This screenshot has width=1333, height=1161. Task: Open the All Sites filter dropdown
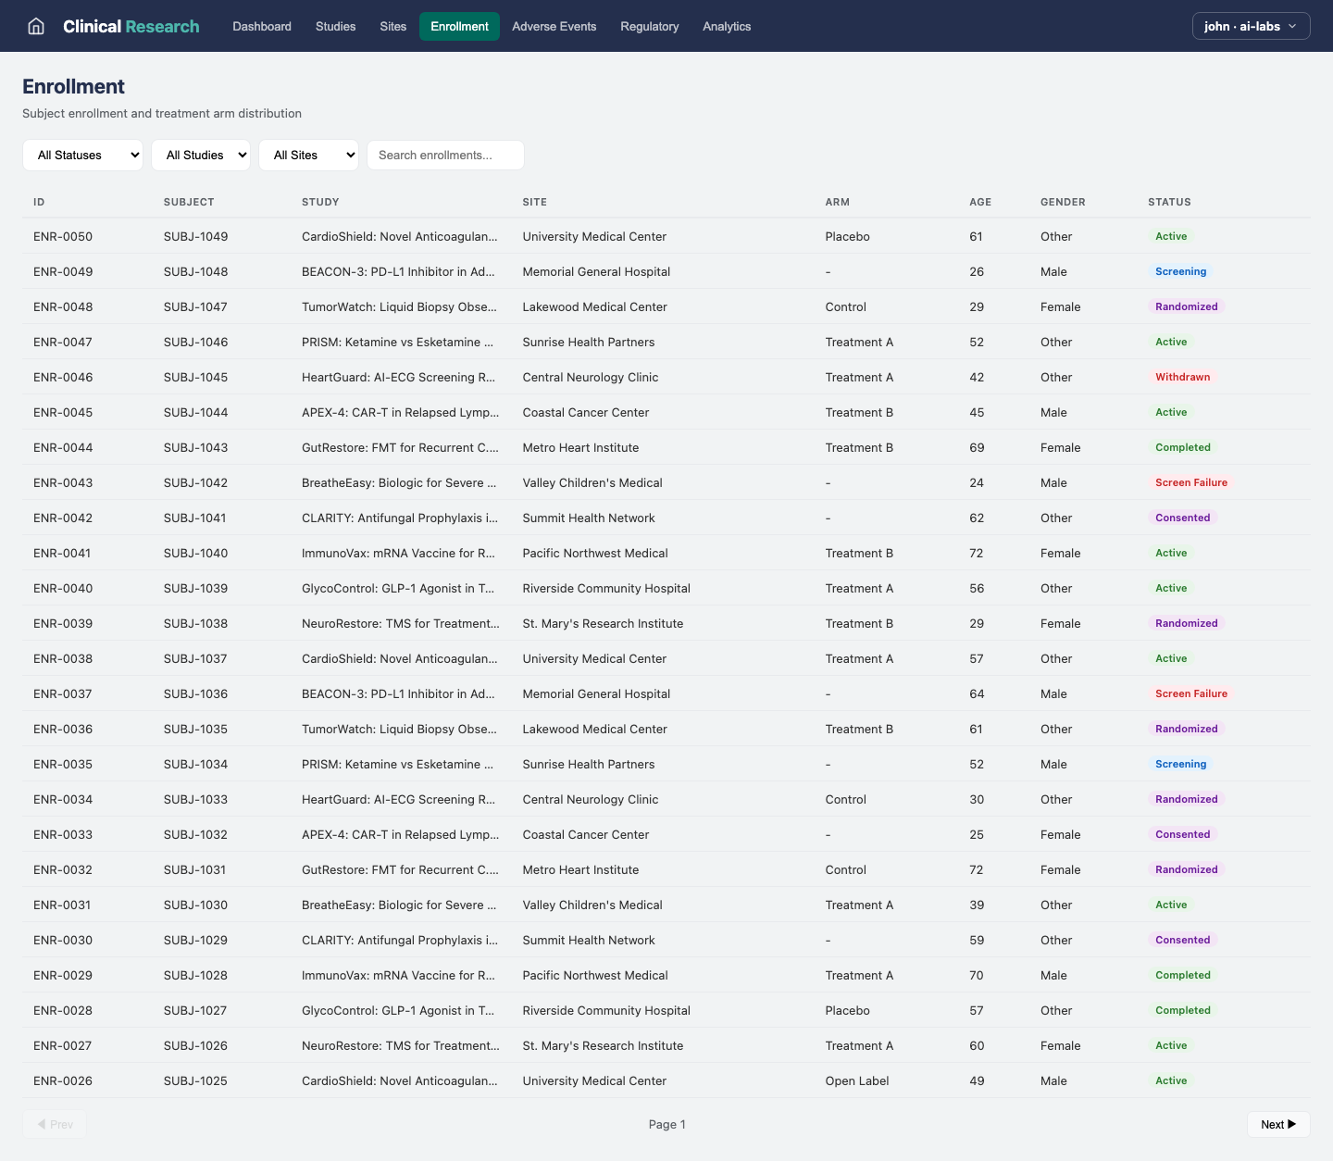coord(308,155)
